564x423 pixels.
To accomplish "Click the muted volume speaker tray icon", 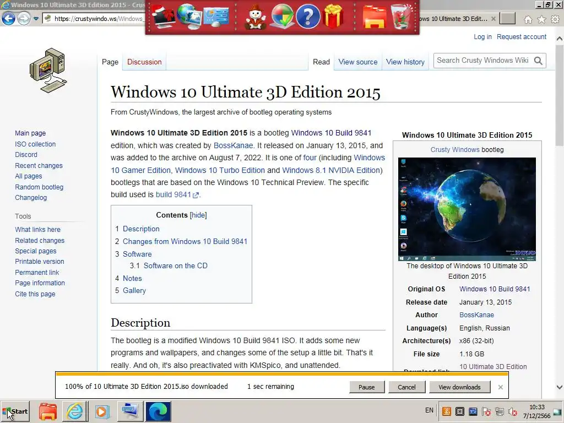I will click(512, 411).
